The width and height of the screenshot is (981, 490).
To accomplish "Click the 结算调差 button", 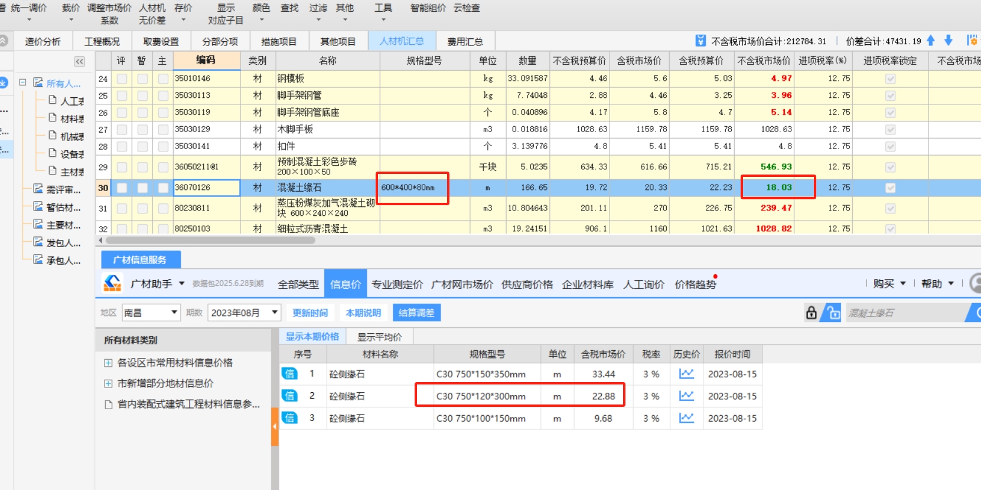I will click(416, 313).
